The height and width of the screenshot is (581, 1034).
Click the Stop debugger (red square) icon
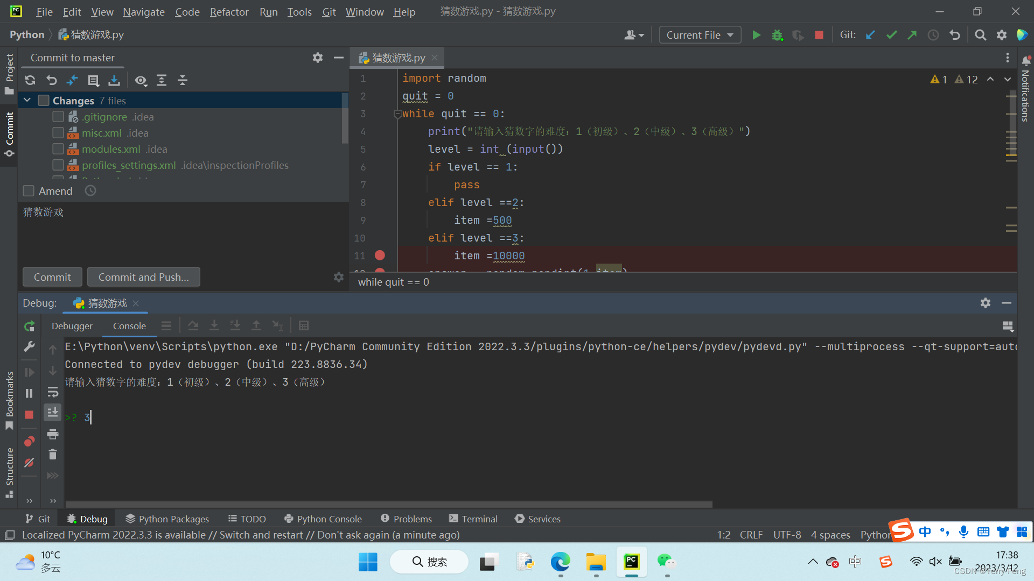[x=29, y=414]
